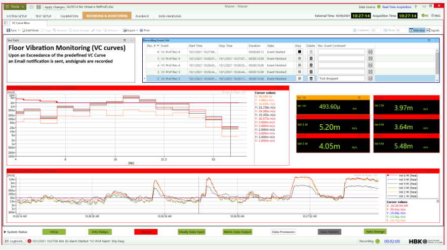Select Vel 6 M (Real) legend entry
Image resolution: width=447 pixels, height=250 pixels.
[x=408, y=175]
